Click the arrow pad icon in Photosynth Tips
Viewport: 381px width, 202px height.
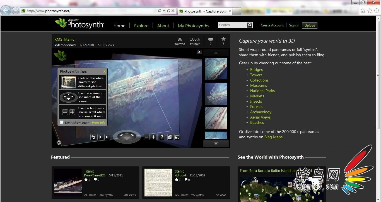tap(69, 97)
